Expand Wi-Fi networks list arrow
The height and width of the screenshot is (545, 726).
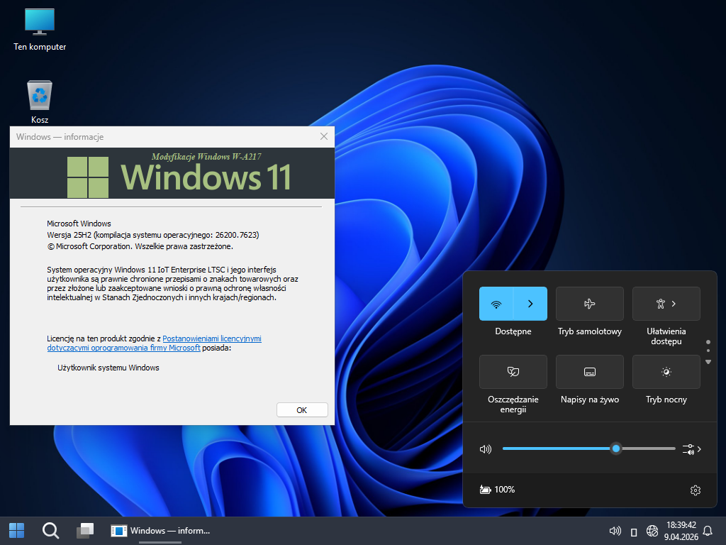(530, 304)
